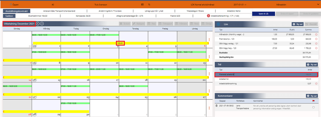This screenshot has height=117, width=321.
Task: Select Tuesday shift 04:00 - 14:00 10.00
Action: [x=75, y=35]
